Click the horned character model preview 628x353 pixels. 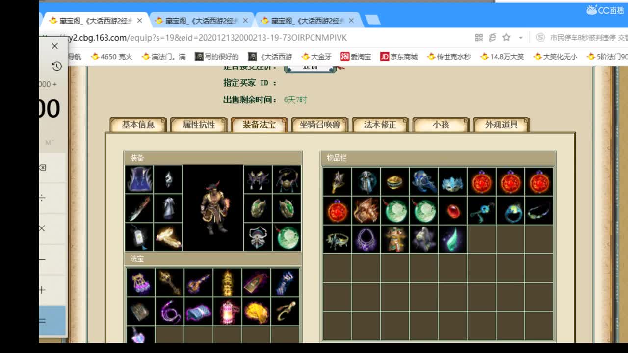(x=213, y=208)
